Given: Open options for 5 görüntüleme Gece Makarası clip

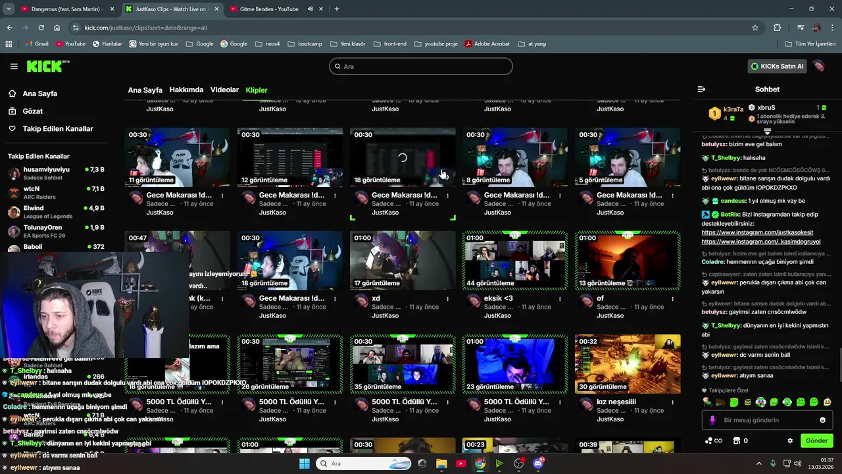Looking at the screenshot, I should 672,196.
